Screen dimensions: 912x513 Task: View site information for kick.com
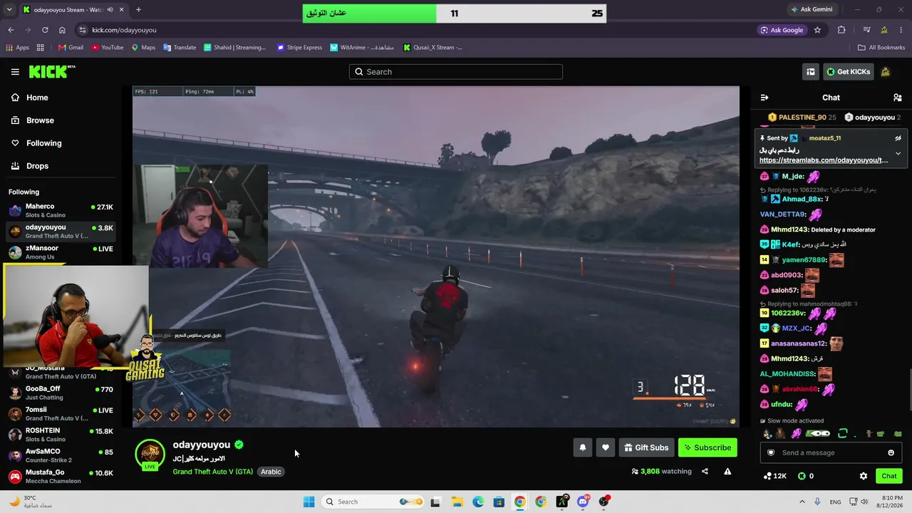83,30
